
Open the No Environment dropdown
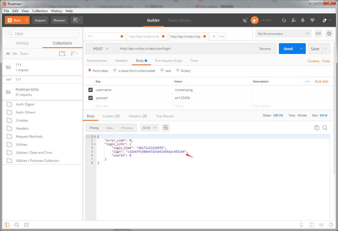point(283,34)
